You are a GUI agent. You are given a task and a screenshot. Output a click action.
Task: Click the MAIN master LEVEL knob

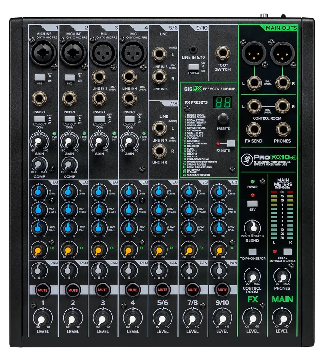282,319
